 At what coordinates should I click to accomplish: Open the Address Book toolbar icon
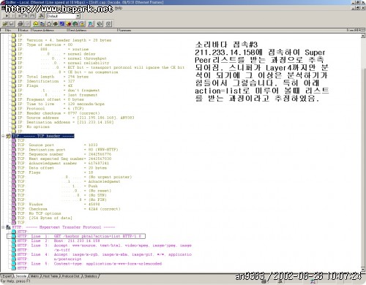[100, 23]
